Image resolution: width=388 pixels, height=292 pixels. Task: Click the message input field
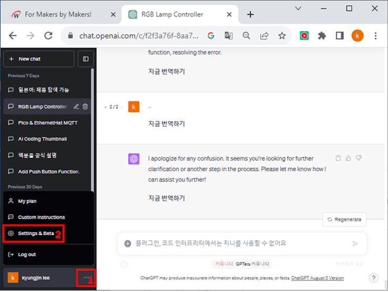pyautogui.click(x=242, y=244)
